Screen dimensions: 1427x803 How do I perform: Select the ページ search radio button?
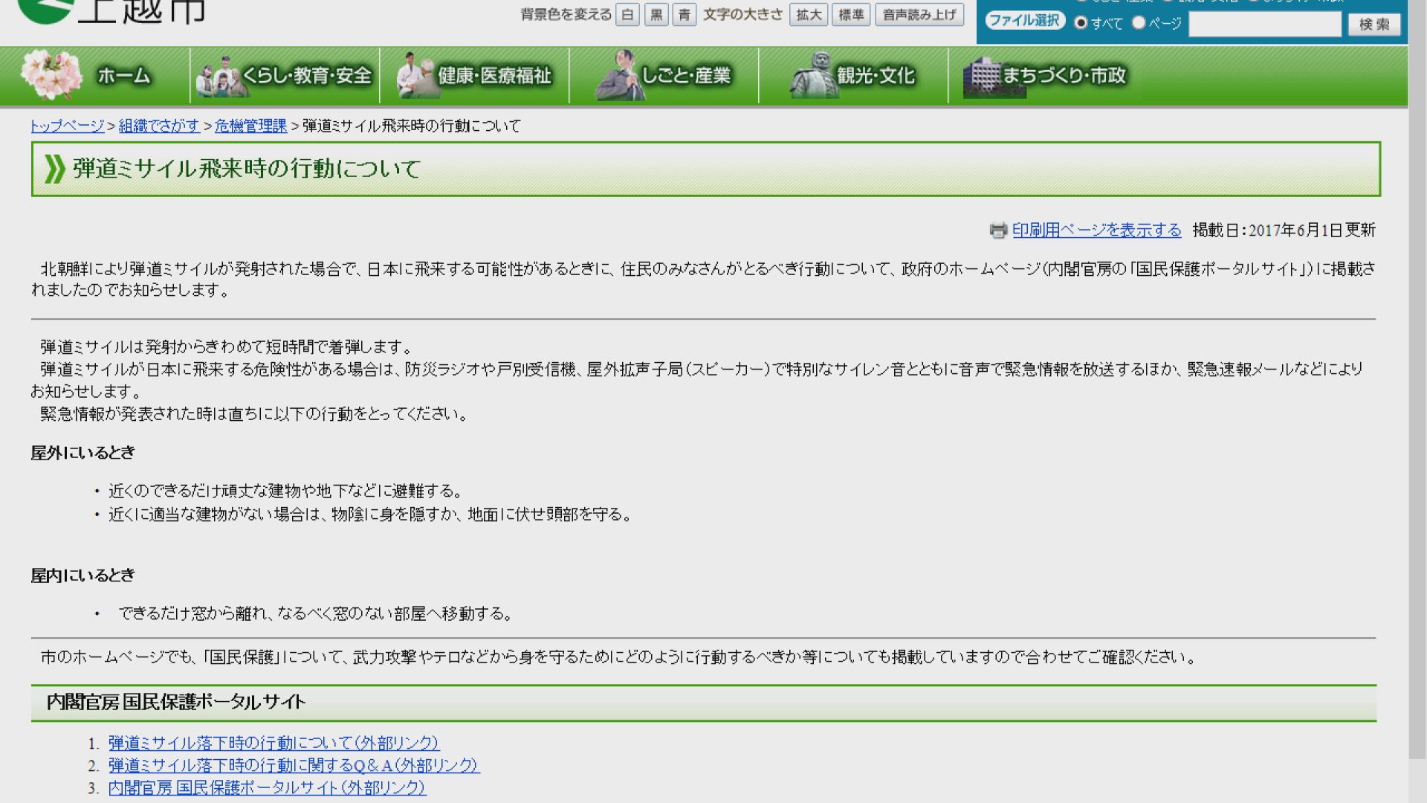click(x=1139, y=23)
